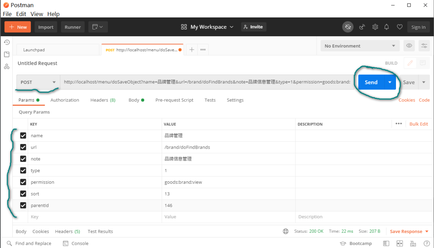The image size is (434, 248).
Task: Open Settings gear icon in header
Action: [375, 27]
